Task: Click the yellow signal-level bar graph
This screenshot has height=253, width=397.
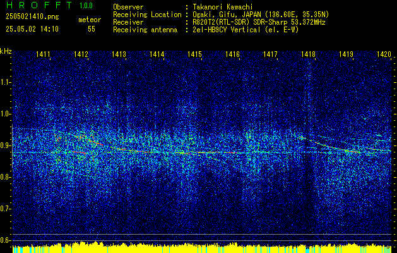Action: pyautogui.click(x=202, y=247)
